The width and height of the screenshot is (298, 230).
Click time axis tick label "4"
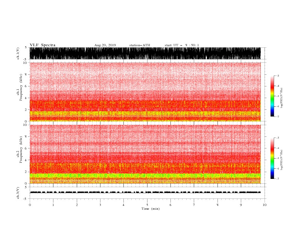pos(124,205)
